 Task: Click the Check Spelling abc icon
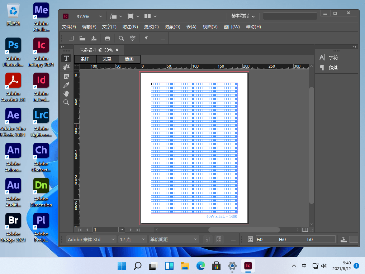(133, 38)
